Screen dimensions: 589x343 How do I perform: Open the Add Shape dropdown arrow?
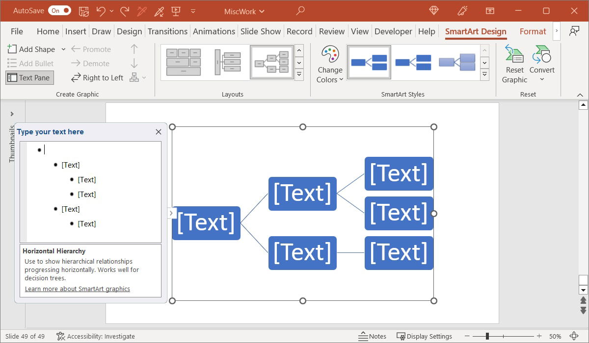point(62,49)
